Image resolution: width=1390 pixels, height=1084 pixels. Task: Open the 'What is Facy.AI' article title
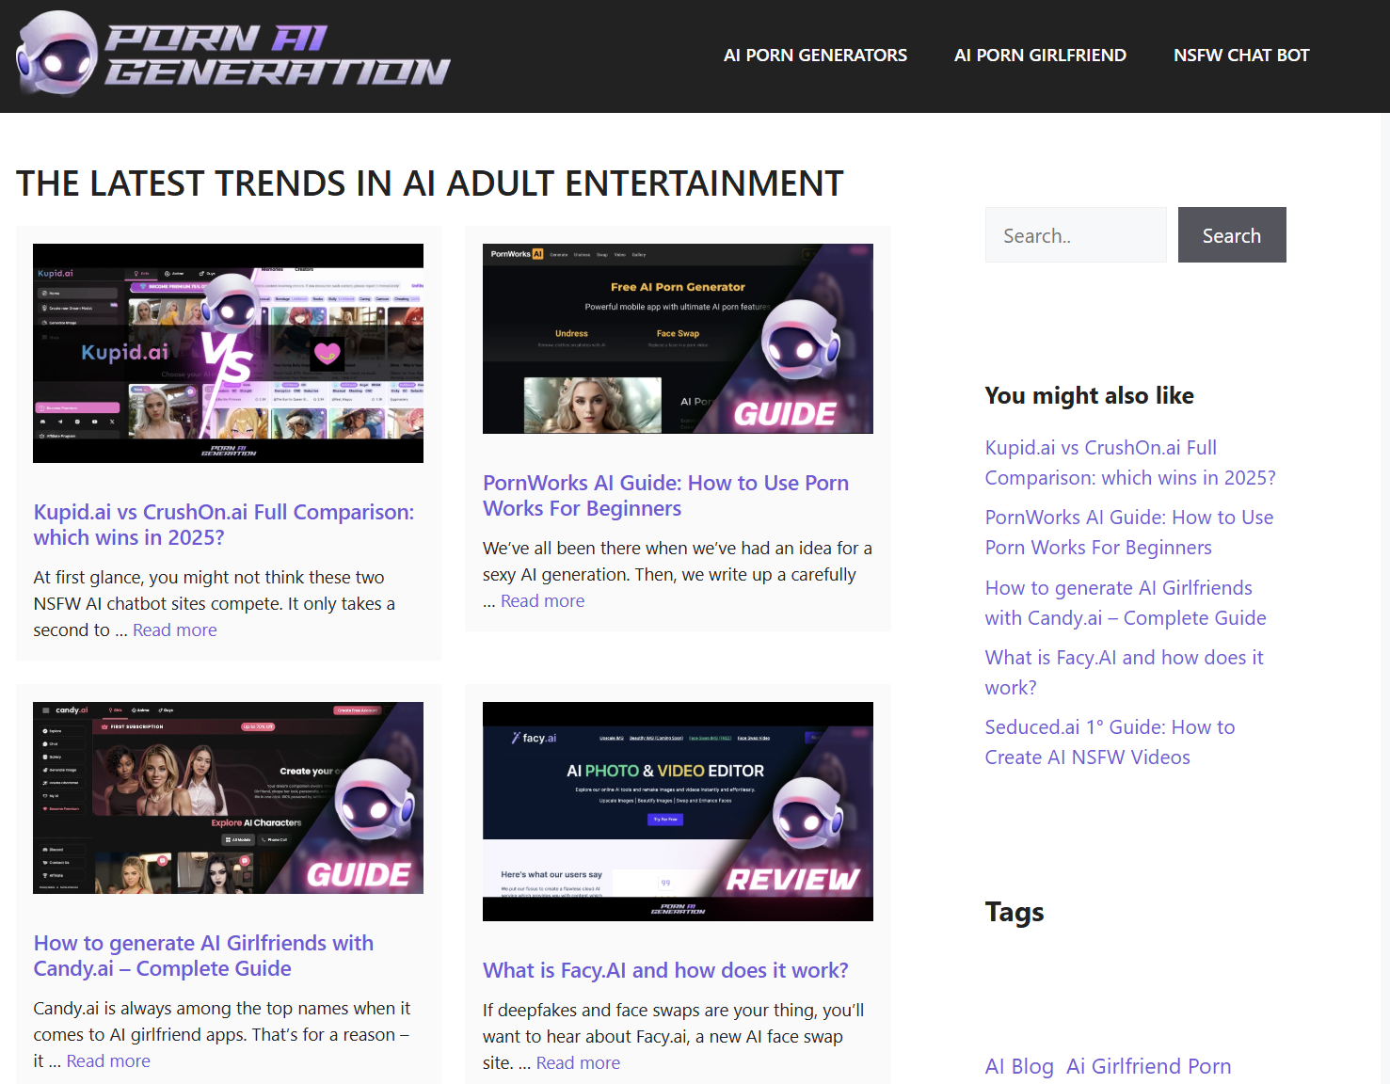[x=665, y=970]
